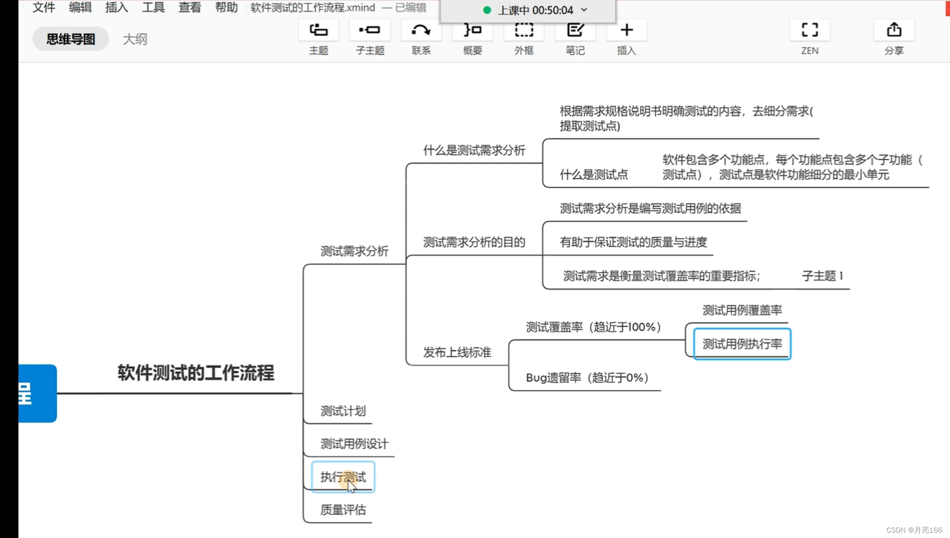Select the 联系 relationship tool icon
The height and width of the screenshot is (538, 950).
421,30
